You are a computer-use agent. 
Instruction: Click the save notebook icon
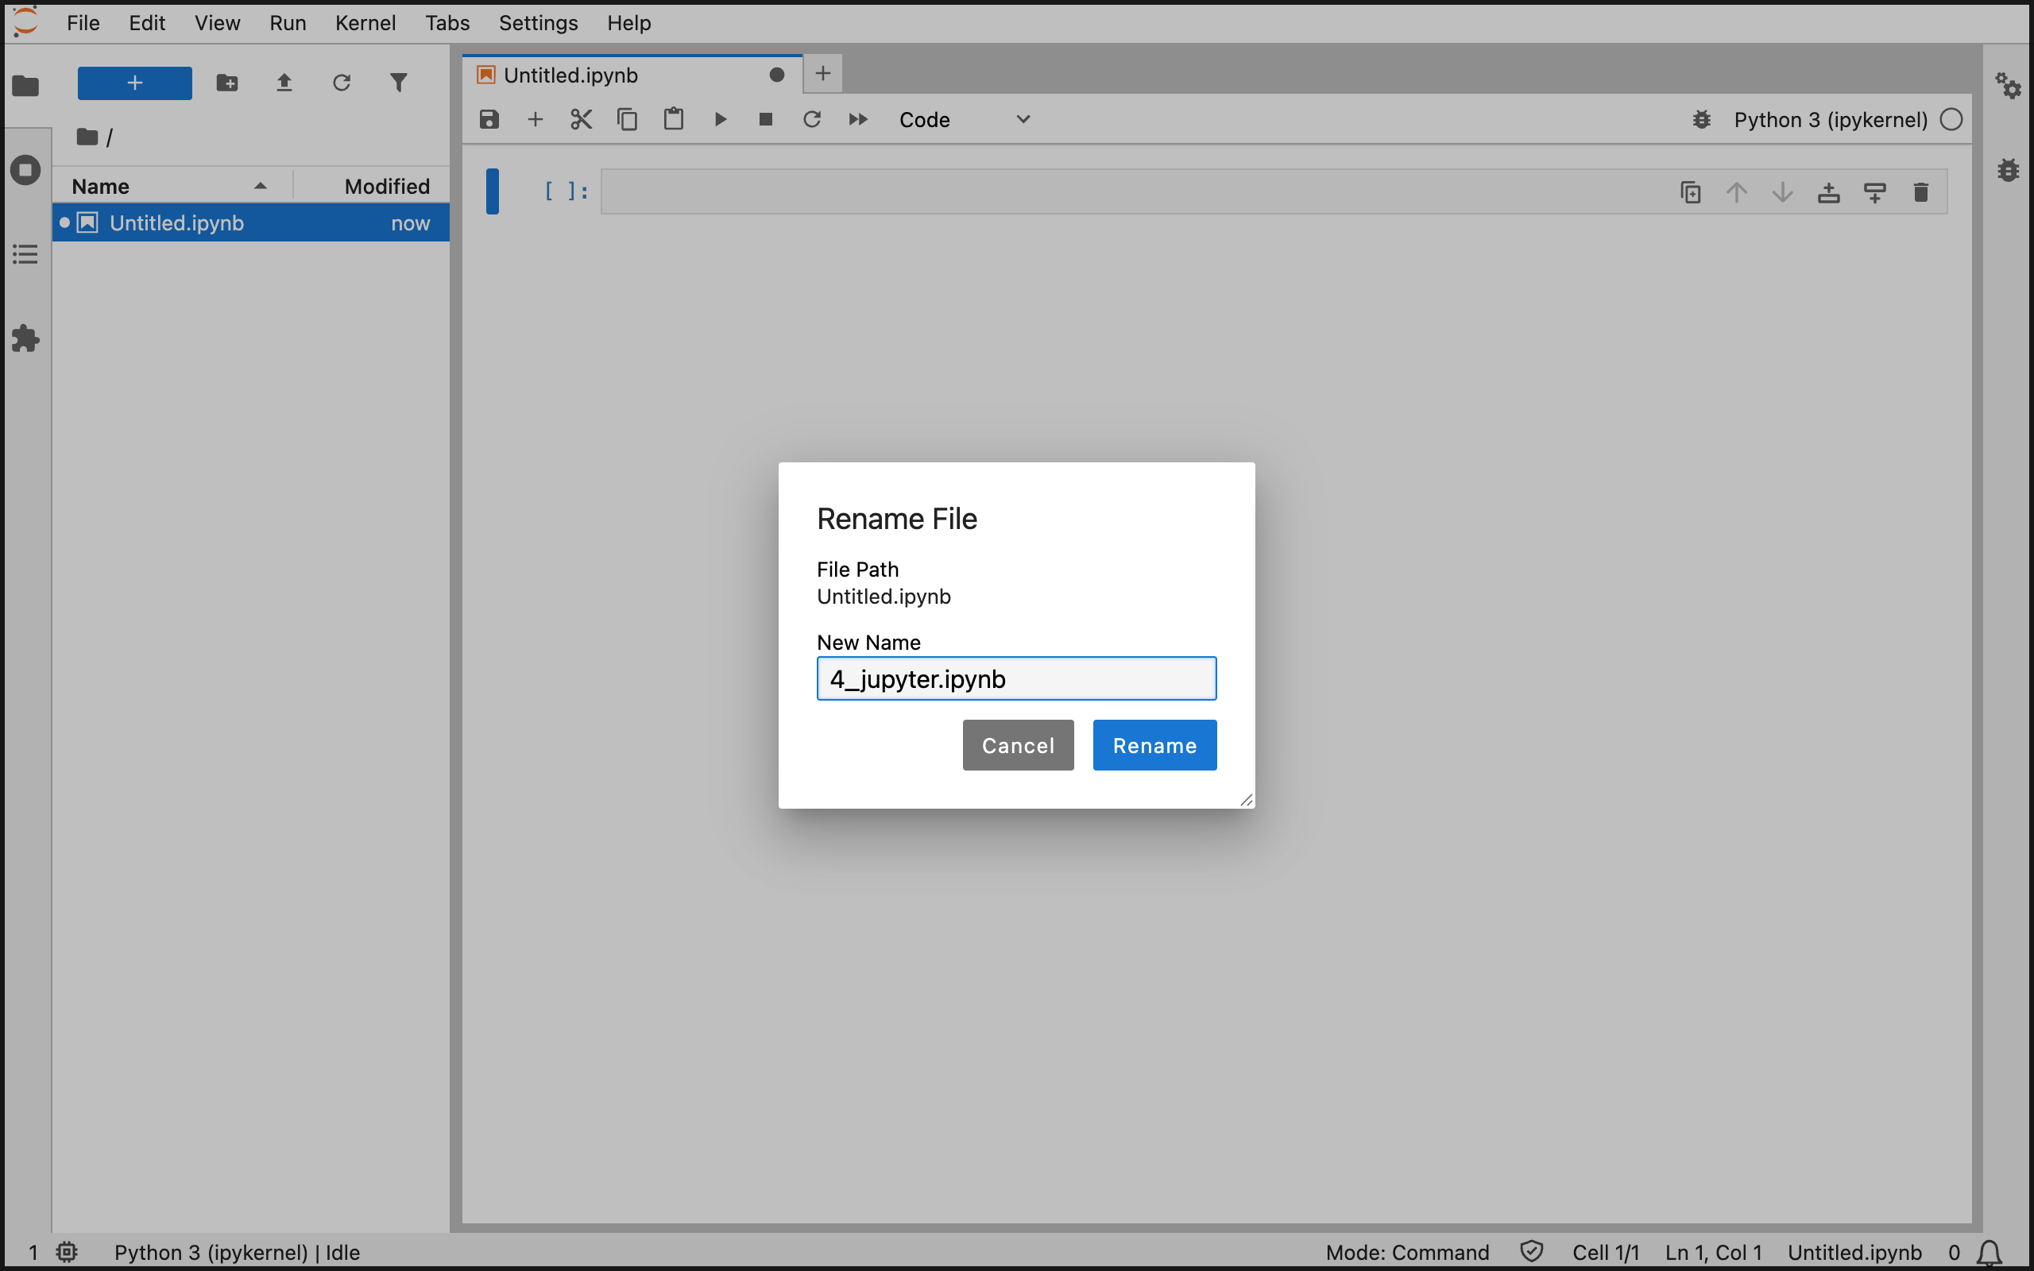pos(489,119)
